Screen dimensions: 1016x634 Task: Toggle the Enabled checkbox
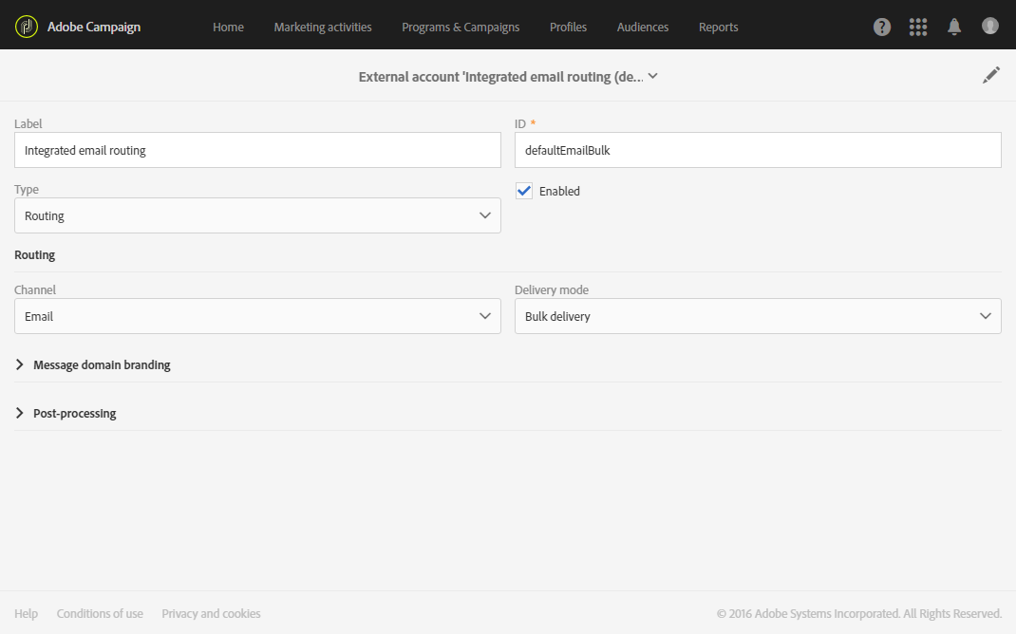click(524, 191)
